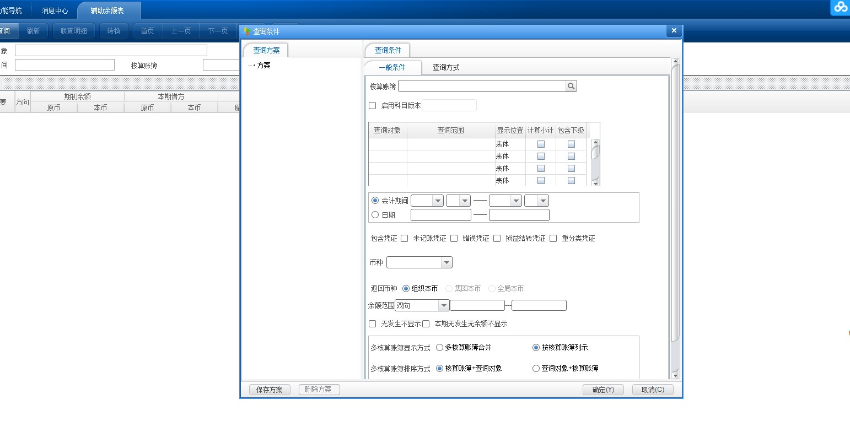
Task: Open the 余额范围 双向 dropdown
Action: point(444,305)
